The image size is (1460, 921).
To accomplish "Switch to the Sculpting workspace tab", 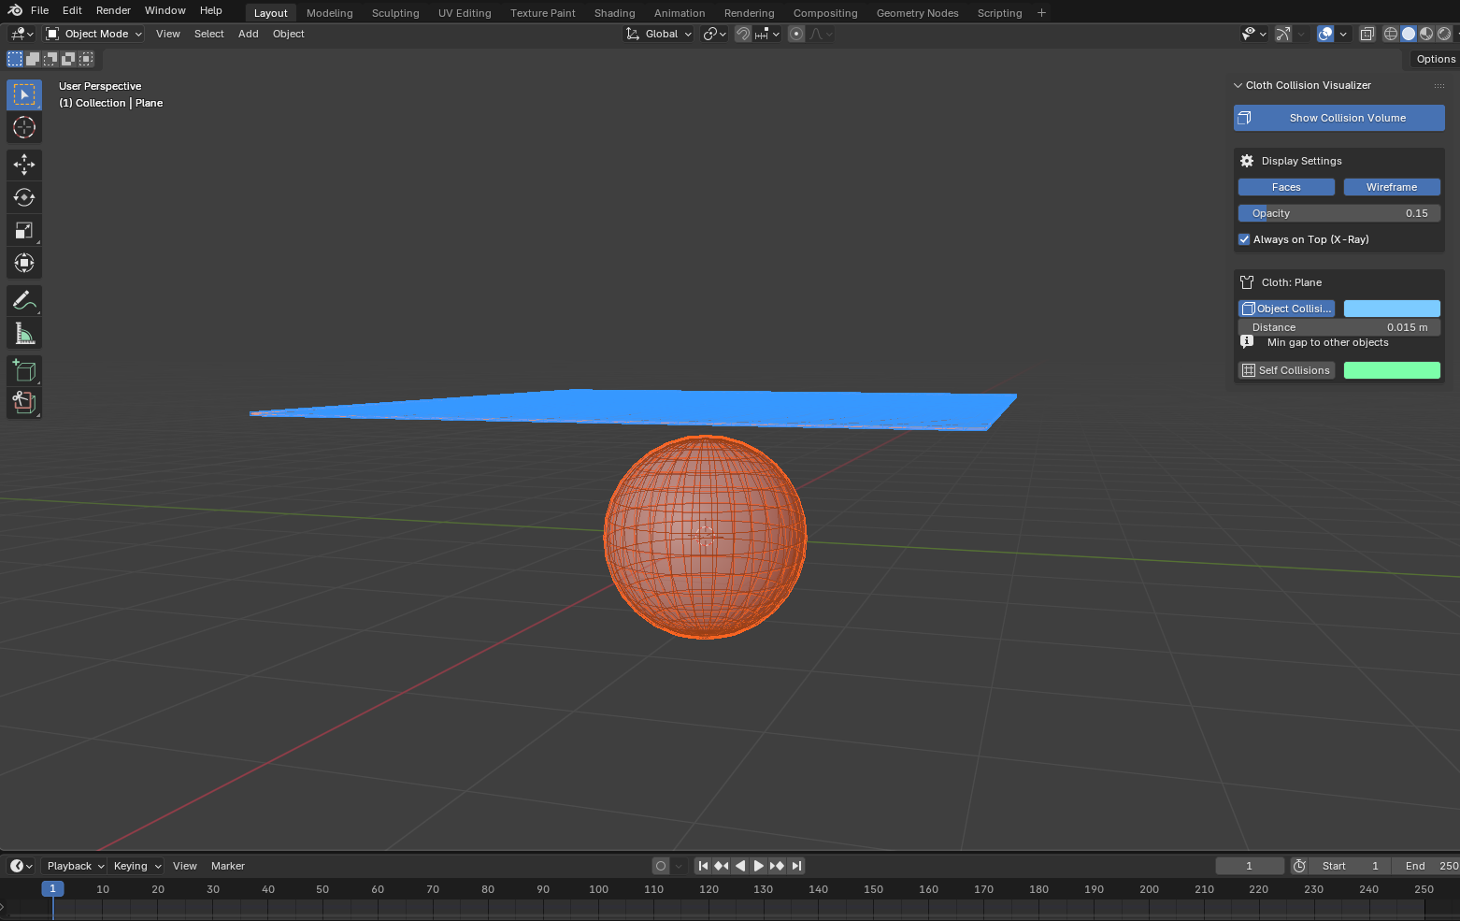I will (395, 13).
